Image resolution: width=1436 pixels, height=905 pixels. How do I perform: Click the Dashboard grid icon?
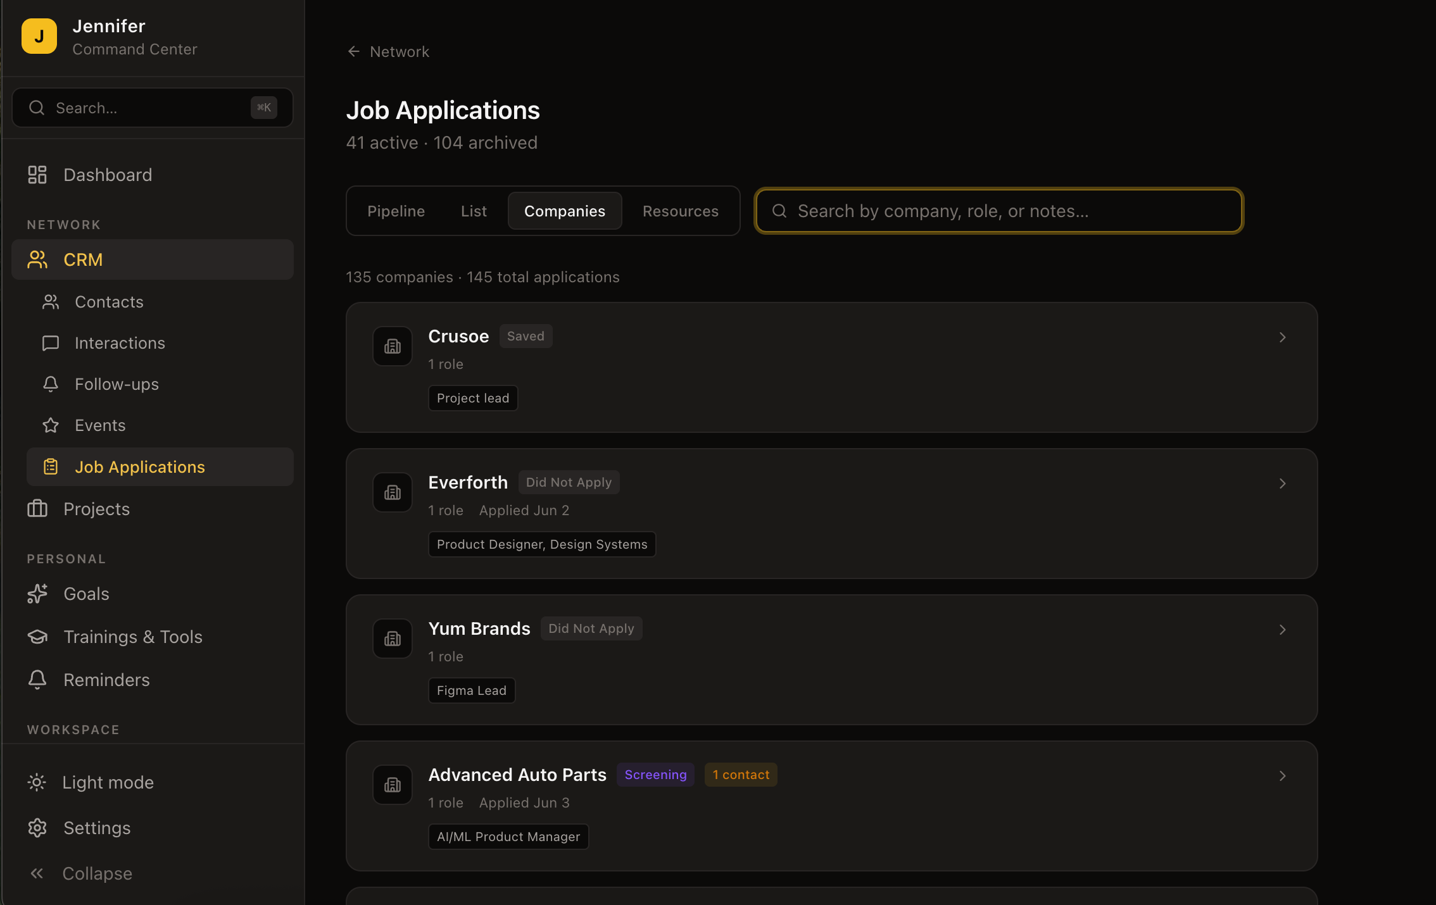pos(37,175)
